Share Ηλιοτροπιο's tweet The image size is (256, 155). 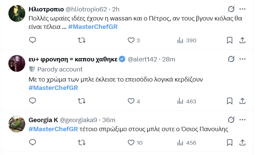[242, 40]
